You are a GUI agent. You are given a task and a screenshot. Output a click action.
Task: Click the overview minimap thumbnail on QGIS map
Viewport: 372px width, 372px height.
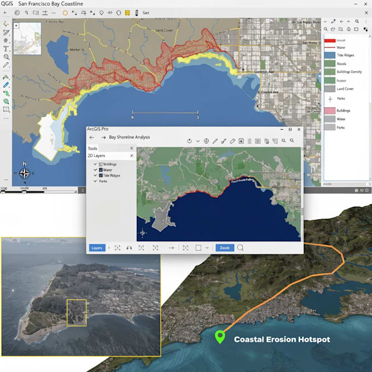coord(27,38)
